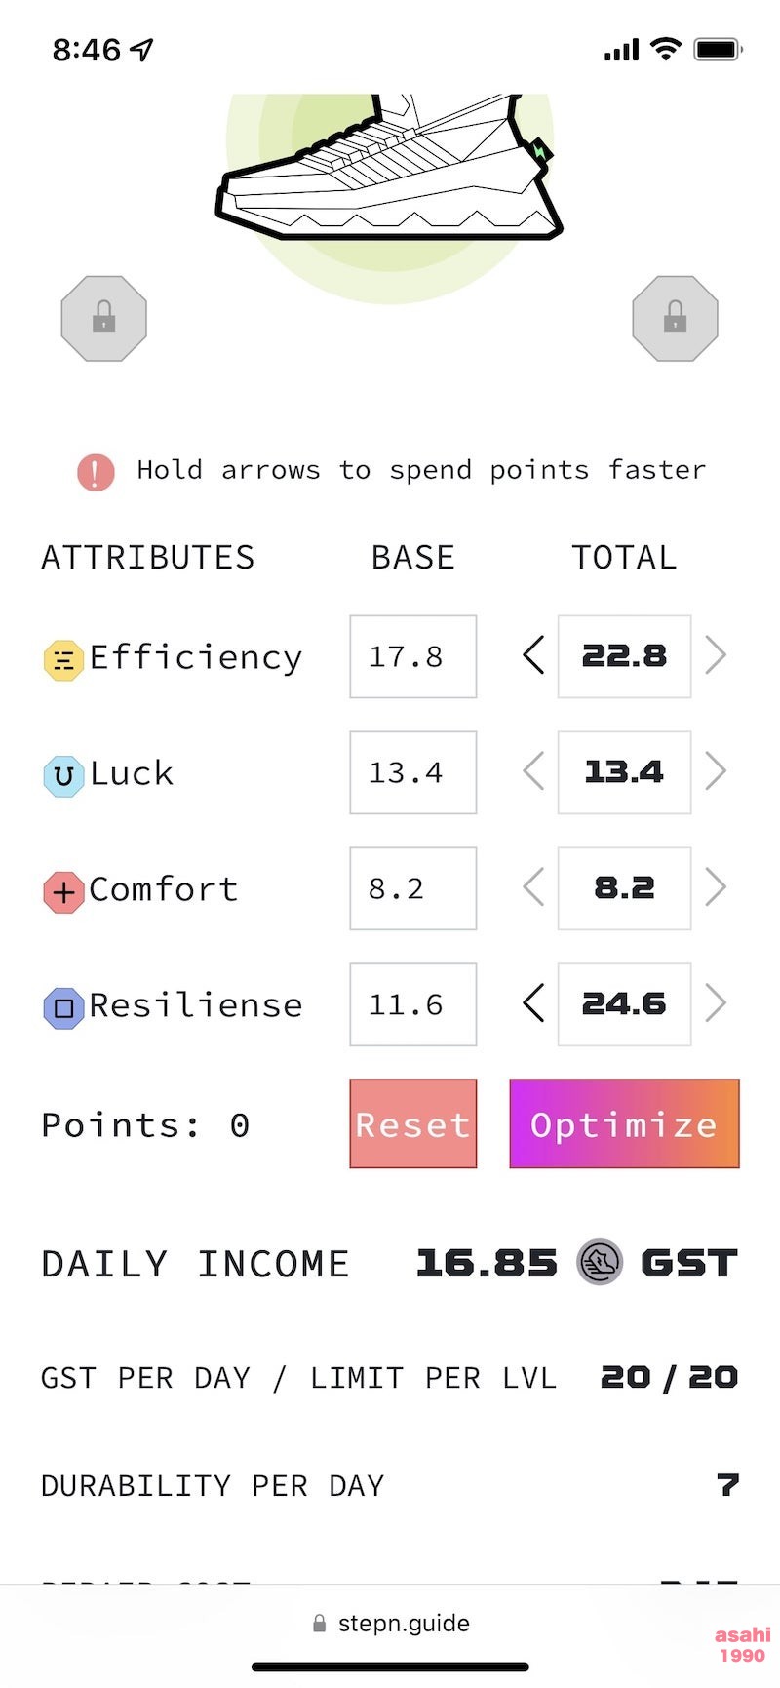Tap the purple Resilience square icon
Screen dimensions: 780x1688
click(x=63, y=1008)
